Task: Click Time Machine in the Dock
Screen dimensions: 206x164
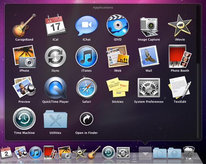Action: 108,153
